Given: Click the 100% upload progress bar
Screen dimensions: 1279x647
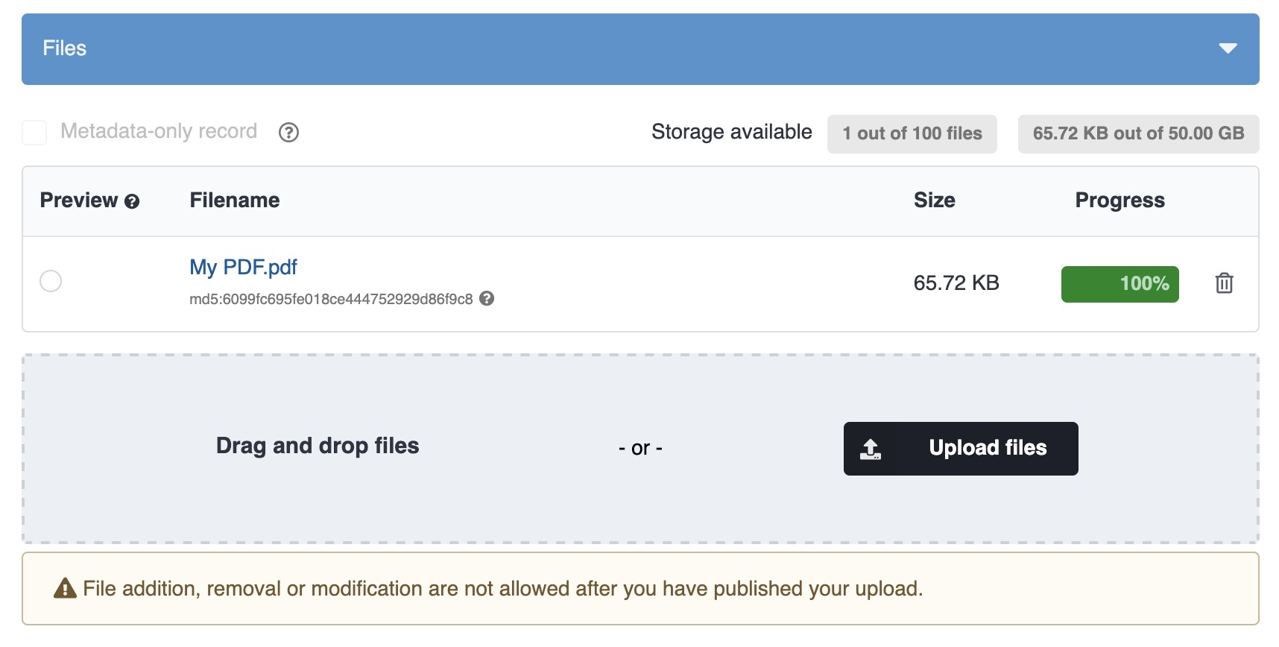Looking at the screenshot, I should click(1119, 284).
